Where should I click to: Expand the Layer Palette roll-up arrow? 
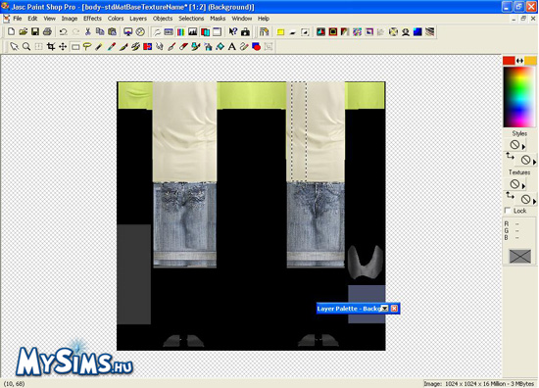[x=385, y=309]
